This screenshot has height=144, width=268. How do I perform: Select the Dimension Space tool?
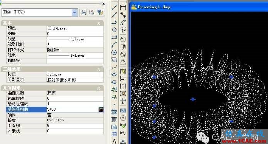point(123,93)
